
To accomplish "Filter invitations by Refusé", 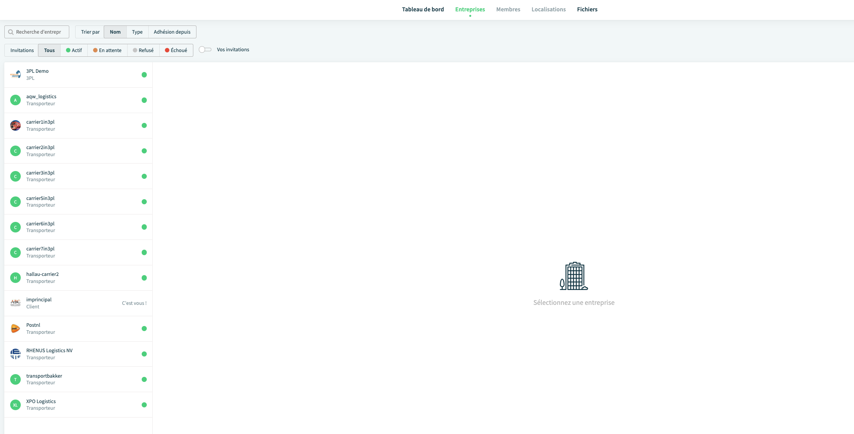I will tap(143, 50).
